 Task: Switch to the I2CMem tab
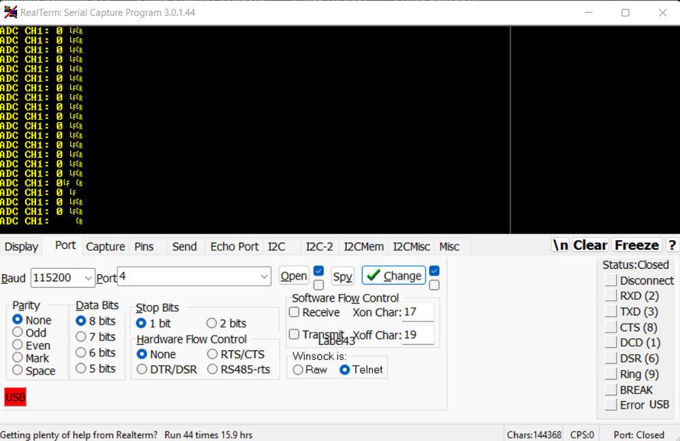363,247
